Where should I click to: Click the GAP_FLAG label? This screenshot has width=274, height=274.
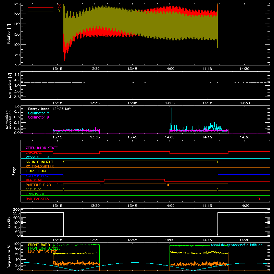[x=34, y=152]
